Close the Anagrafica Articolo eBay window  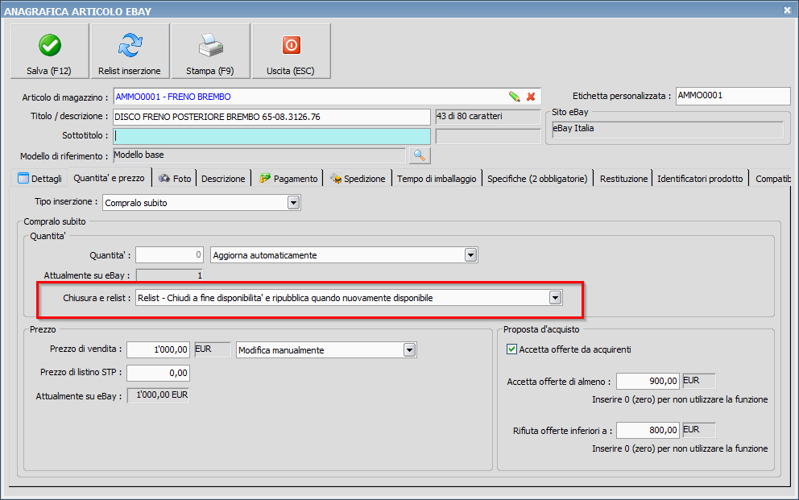pyautogui.click(x=787, y=10)
